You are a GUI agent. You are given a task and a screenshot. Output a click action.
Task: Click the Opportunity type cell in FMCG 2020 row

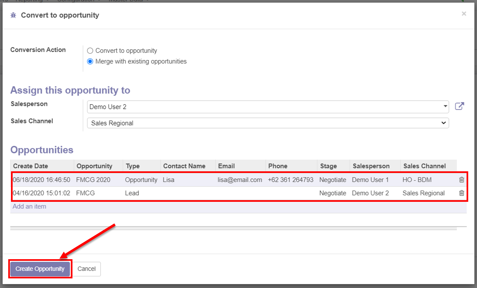pos(141,180)
